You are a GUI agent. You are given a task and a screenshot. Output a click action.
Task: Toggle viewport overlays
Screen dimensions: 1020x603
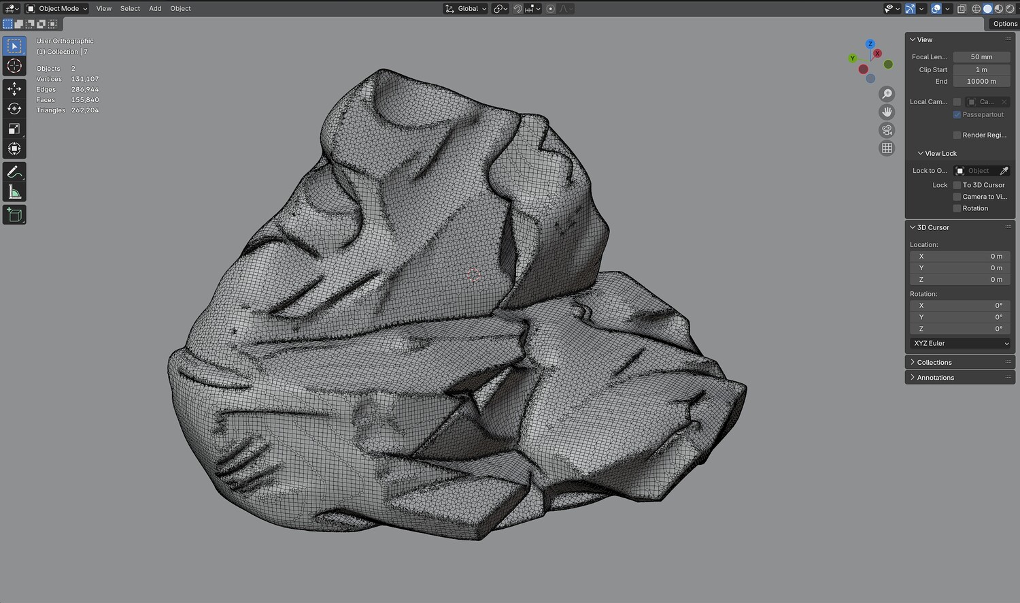[936, 9]
